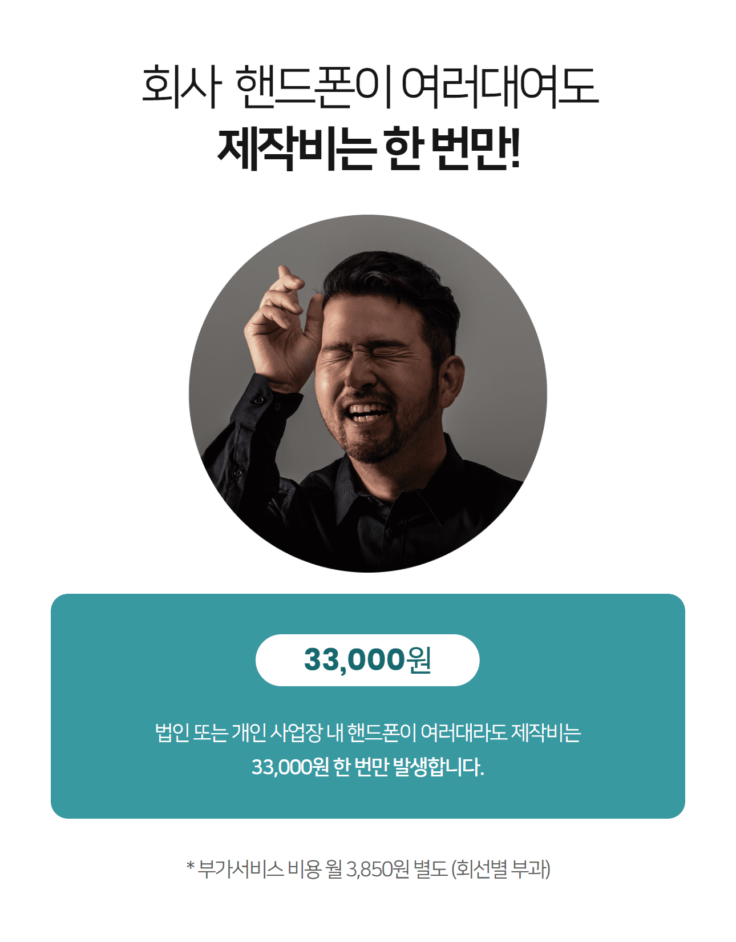Click '여러대라도 제작비는' in the description
Viewport: 736px width, 942px height.
(501, 732)
